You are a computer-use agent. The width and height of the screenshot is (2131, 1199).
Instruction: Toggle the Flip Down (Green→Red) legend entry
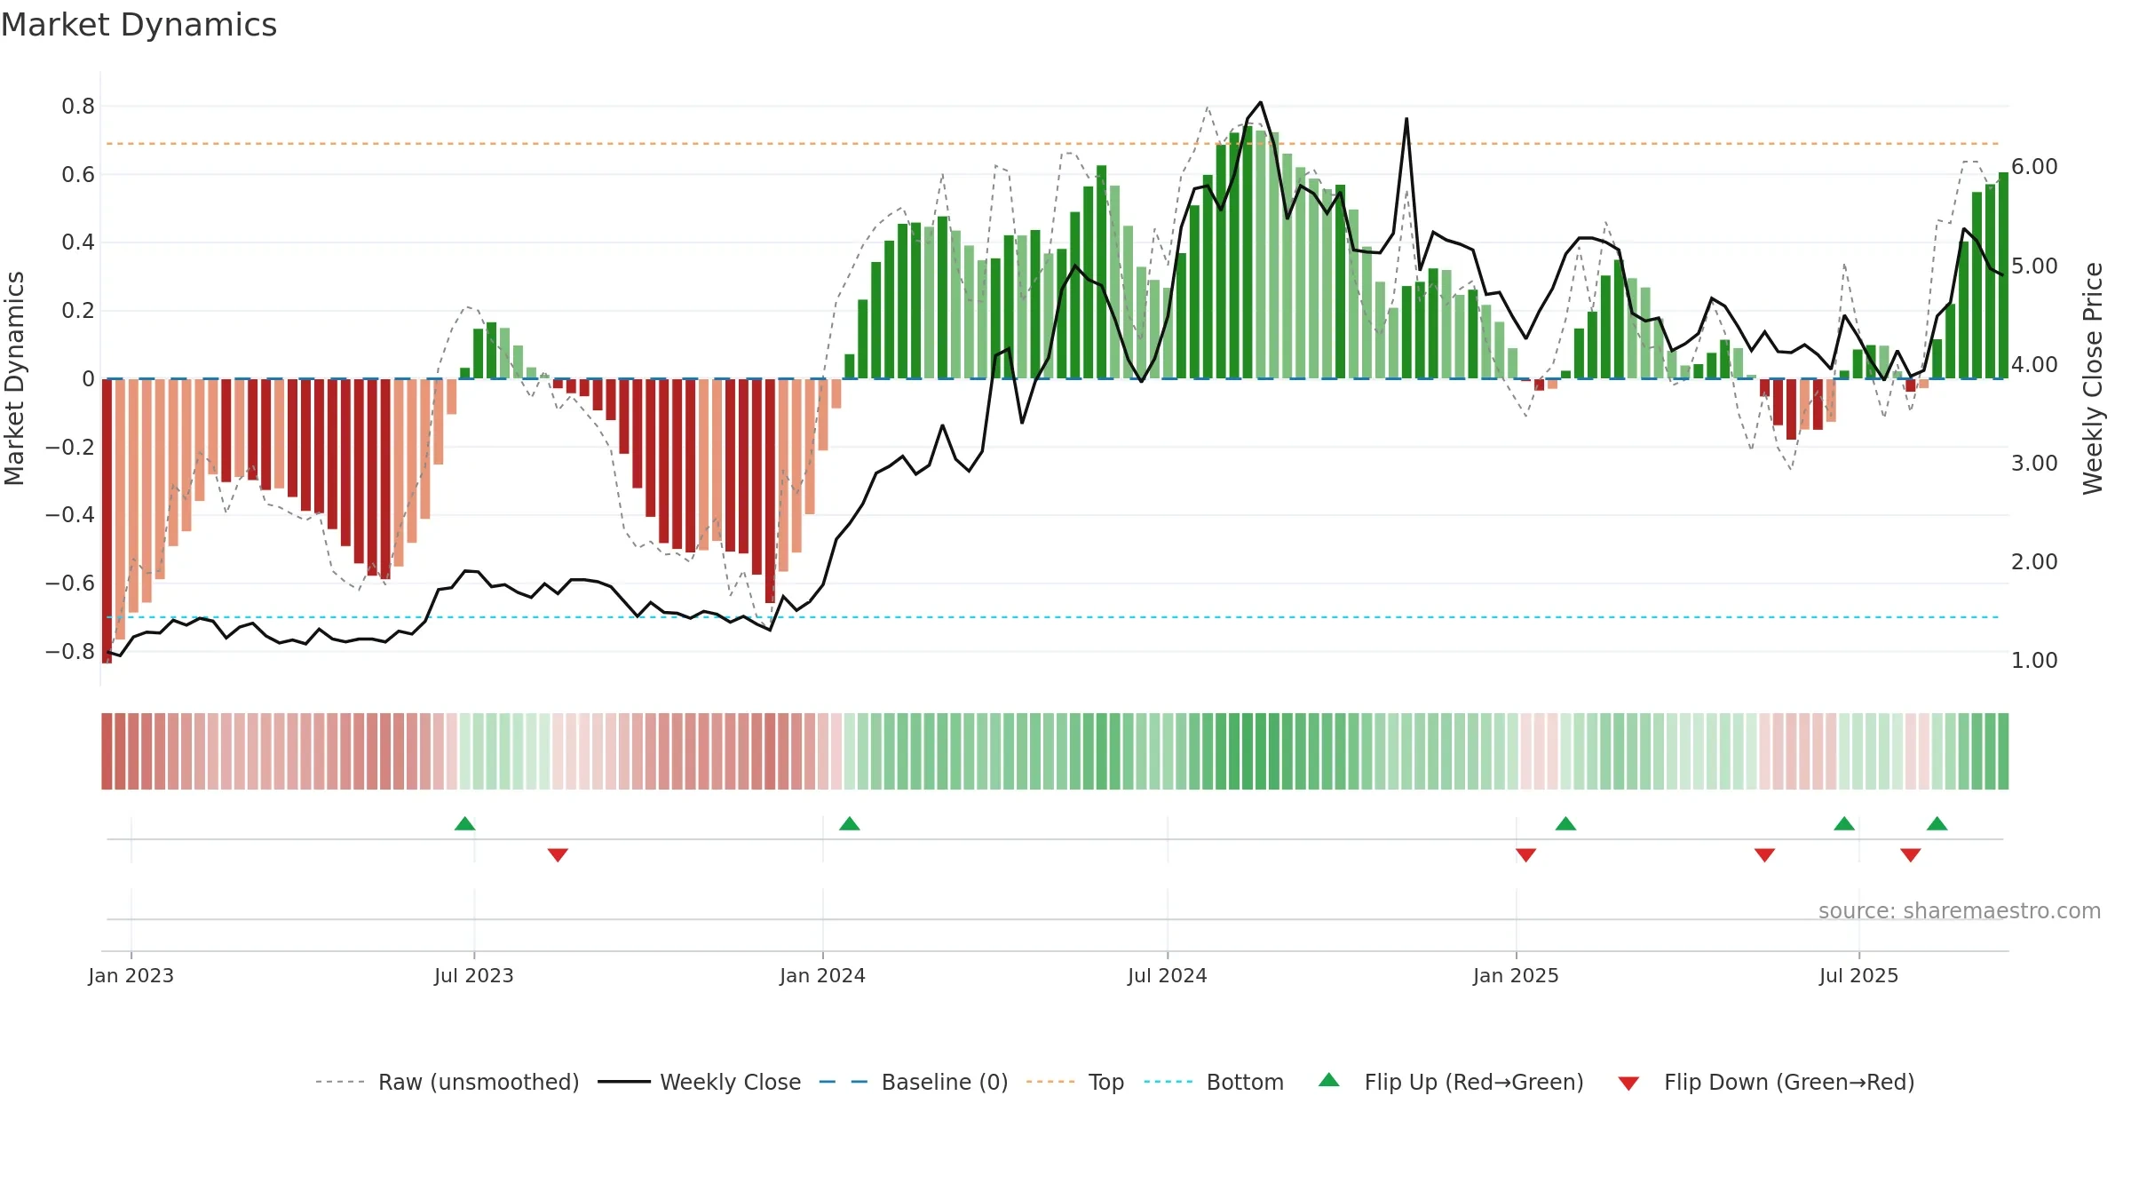coord(1766,1082)
